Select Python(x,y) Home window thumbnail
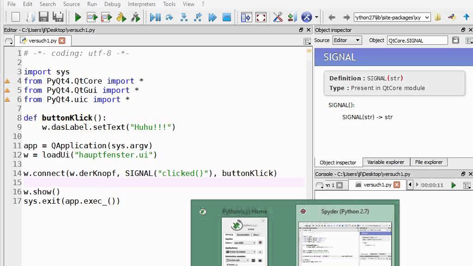Viewport: 473px width, 266px height. (x=244, y=235)
